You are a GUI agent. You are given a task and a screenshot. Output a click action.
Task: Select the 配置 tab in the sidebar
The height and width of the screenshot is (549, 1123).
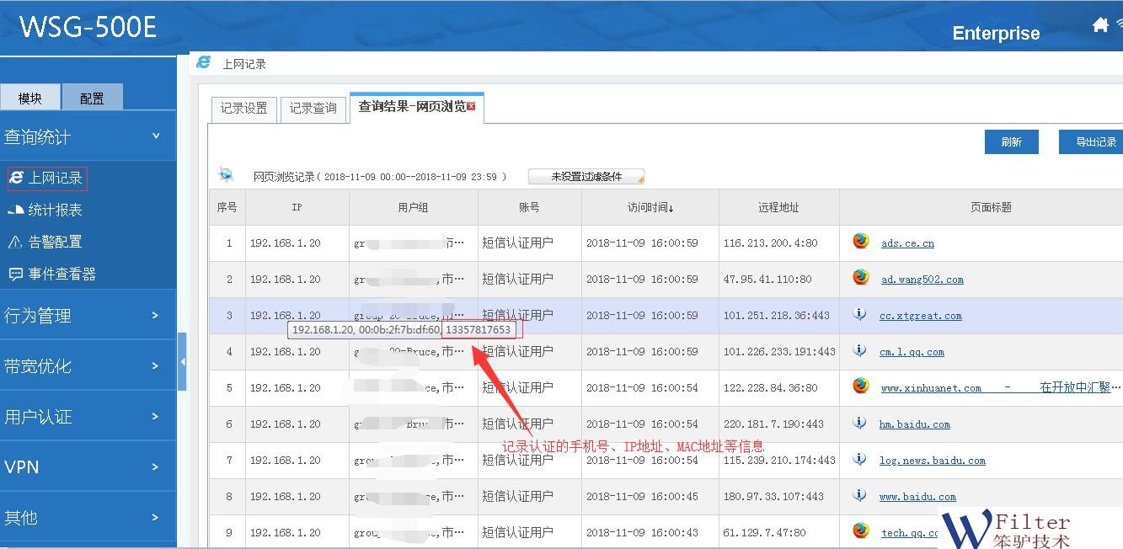93,97
